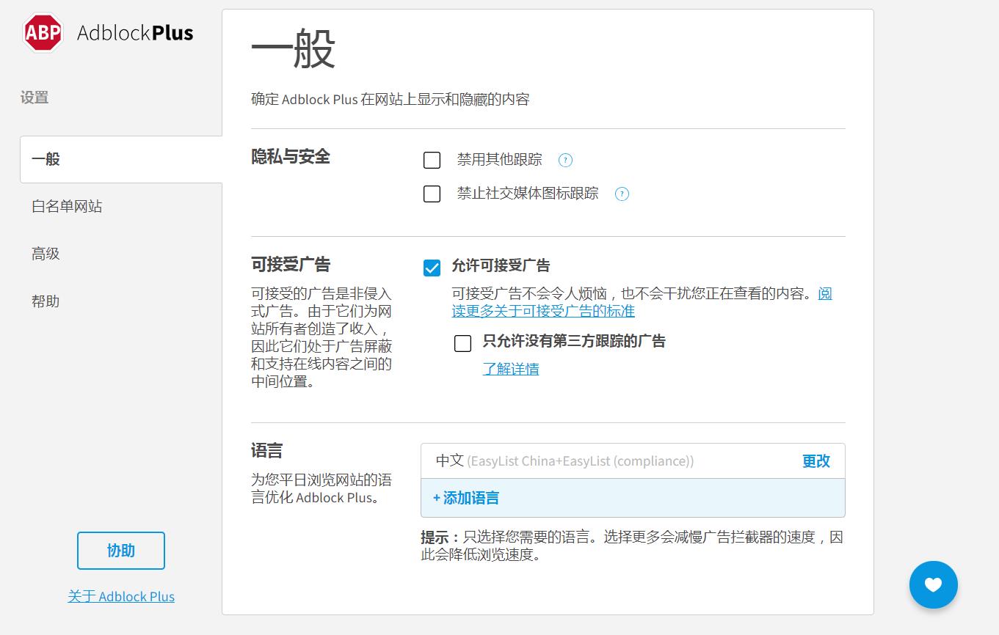This screenshot has width=999, height=635.
Task: Enable the 禁用其他跟踪 checkbox
Action: tap(432, 160)
